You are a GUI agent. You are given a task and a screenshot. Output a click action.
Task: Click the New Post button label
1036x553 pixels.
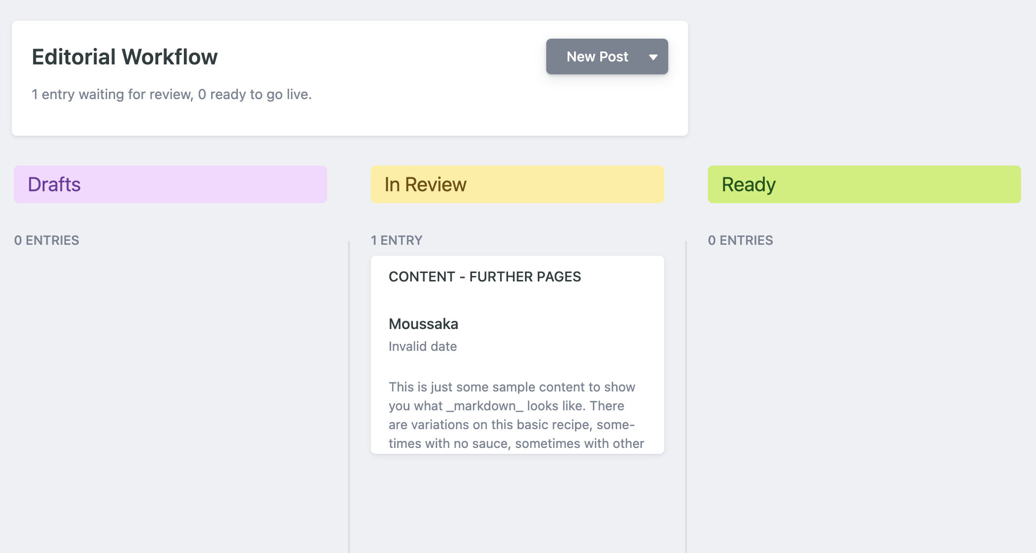pos(597,56)
